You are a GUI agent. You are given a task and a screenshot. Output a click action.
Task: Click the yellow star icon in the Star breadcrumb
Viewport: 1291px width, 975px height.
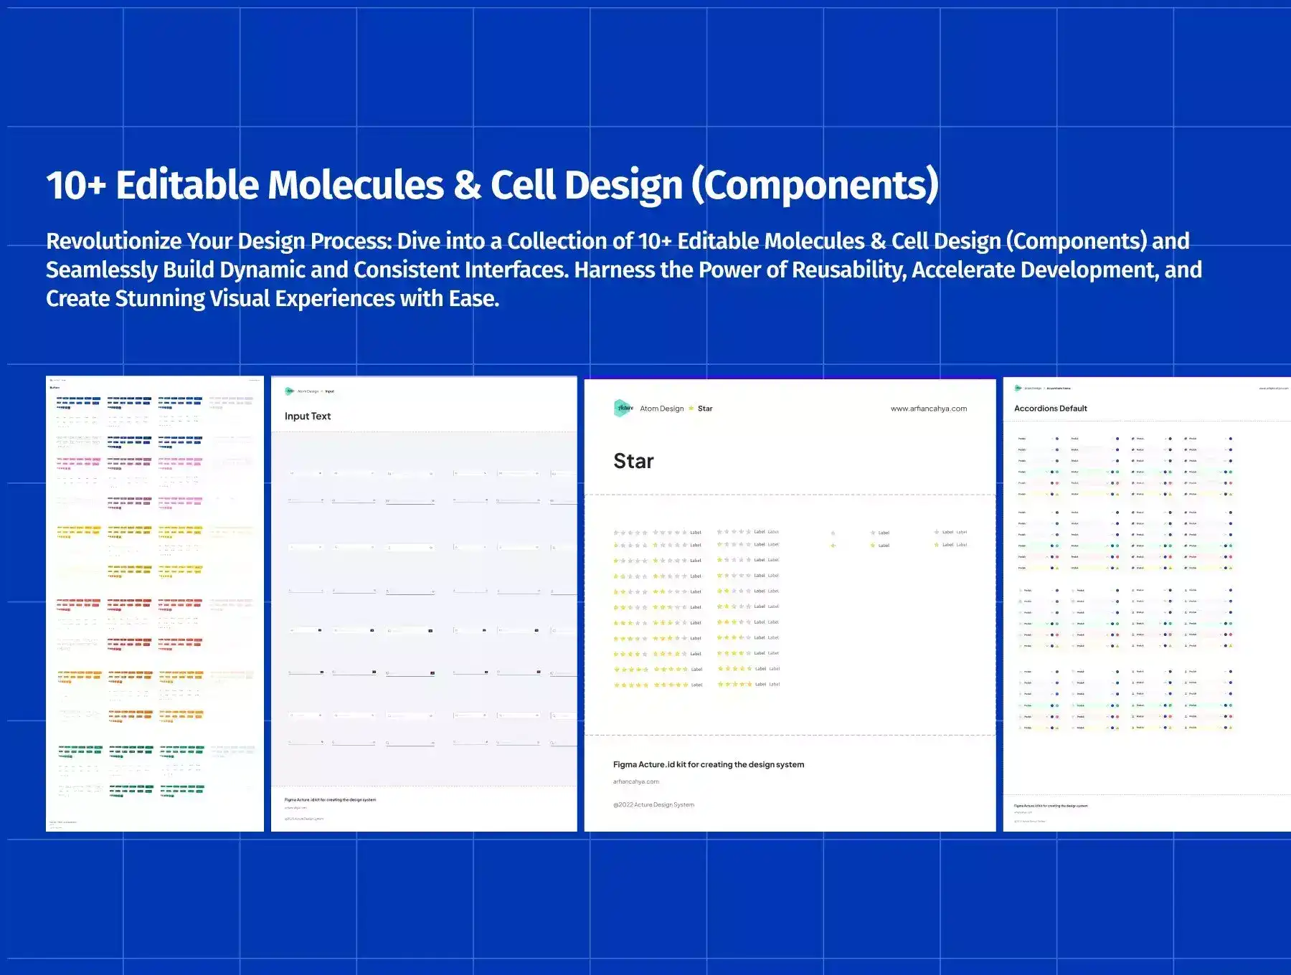pyautogui.click(x=691, y=409)
